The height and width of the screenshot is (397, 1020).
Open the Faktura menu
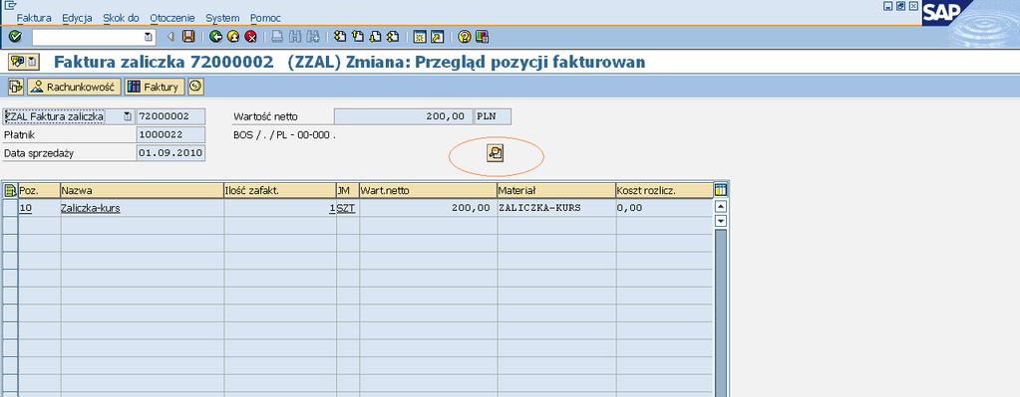(x=34, y=18)
